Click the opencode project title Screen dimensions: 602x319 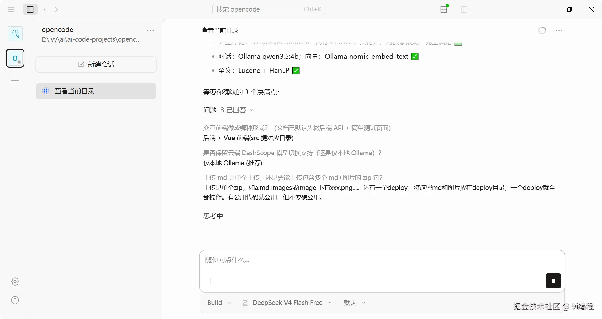[58, 30]
